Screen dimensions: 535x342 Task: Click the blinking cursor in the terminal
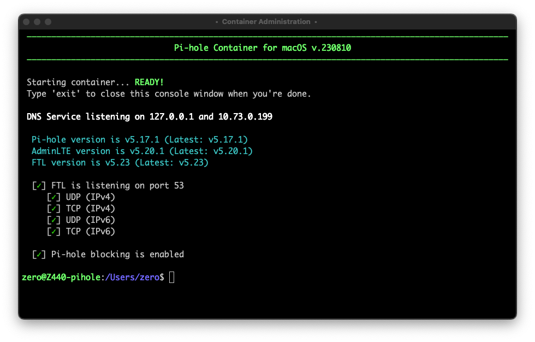(x=172, y=277)
